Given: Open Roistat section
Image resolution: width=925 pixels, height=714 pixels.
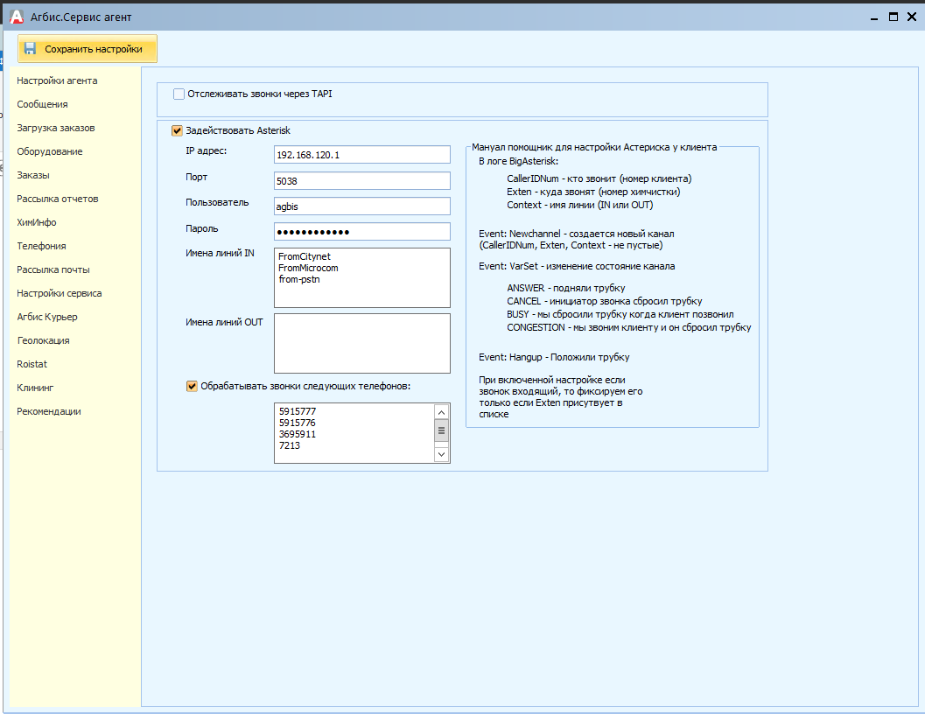Looking at the screenshot, I should pyautogui.click(x=32, y=364).
